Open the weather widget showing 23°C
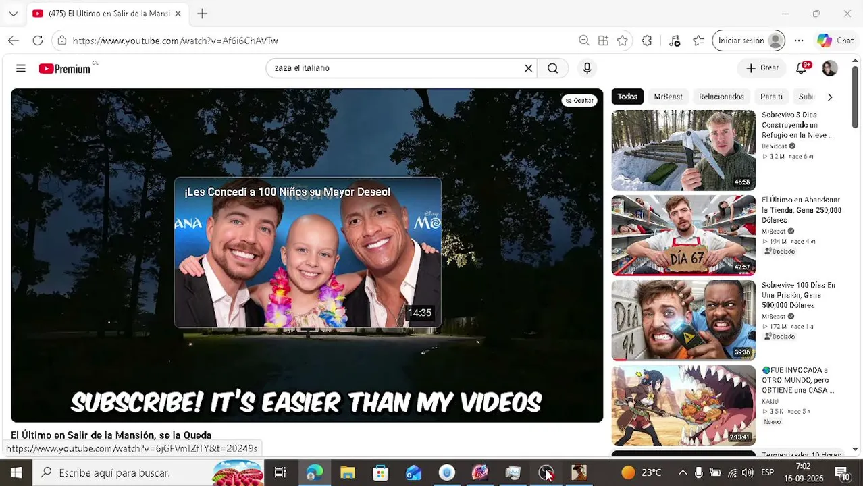The height and width of the screenshot is (486, 863). [x=642, y=473]
